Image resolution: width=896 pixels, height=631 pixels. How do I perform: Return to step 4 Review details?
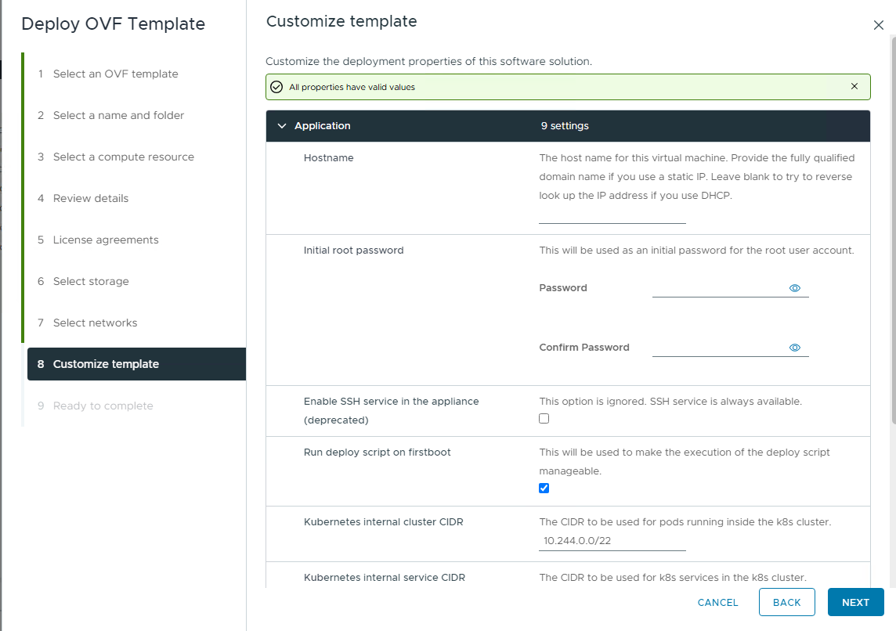(x=90, y=198)
